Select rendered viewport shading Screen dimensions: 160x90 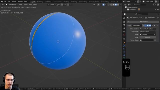pyautogui.click(x=118, y=4)
